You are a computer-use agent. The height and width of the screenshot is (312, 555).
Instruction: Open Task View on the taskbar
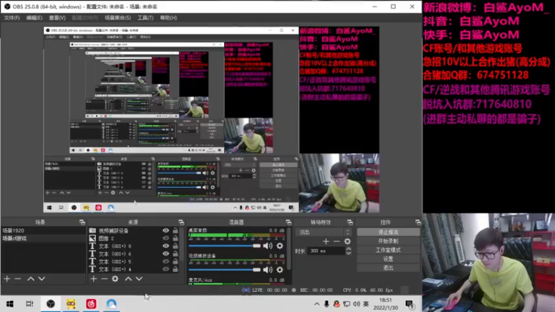point(30,304)
